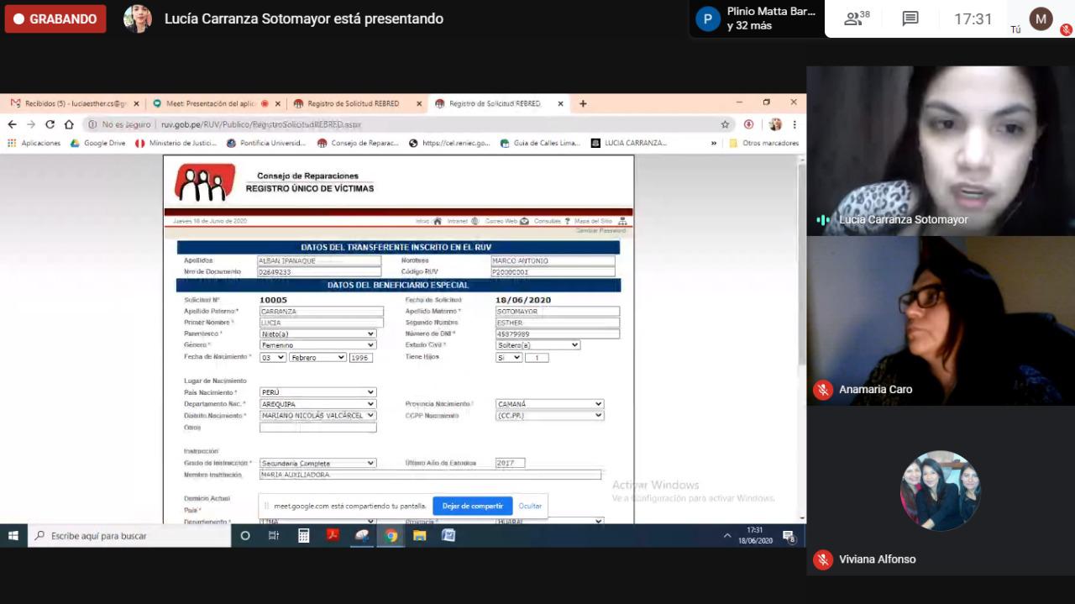Open the Adobe Acrobat taskbar icon

pos(333,535)
